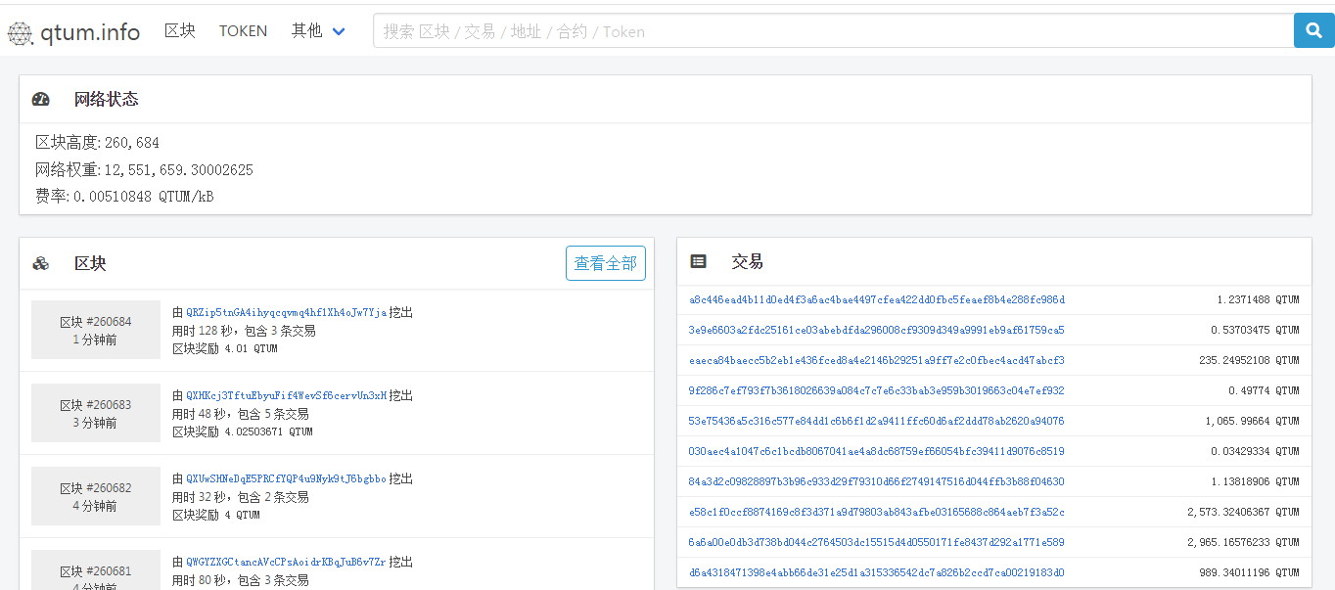The image size is (1335, 590).
Task: Click the 235.24952108 QTUM amount
Action: (1249, 360)
